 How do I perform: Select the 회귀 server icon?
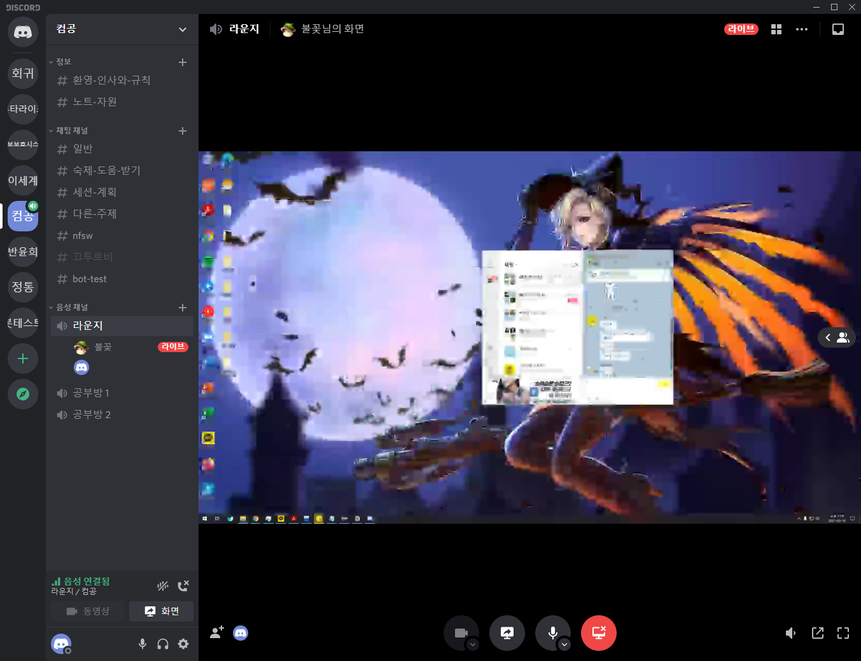click(23, 74)
